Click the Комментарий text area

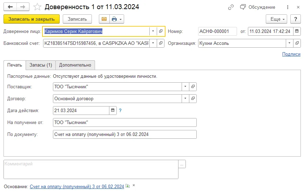(91, 169)
